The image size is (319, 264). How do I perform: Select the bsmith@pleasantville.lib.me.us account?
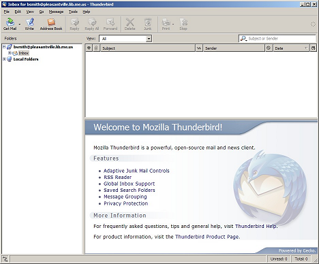coord(43,47)
